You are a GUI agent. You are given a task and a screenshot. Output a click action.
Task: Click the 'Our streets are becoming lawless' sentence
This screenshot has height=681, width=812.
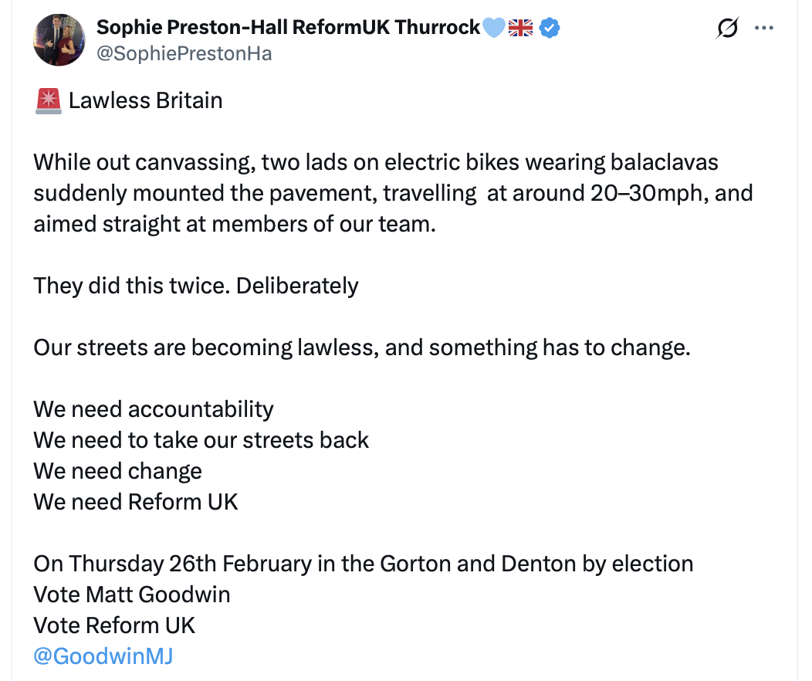[x=361, y=347]
